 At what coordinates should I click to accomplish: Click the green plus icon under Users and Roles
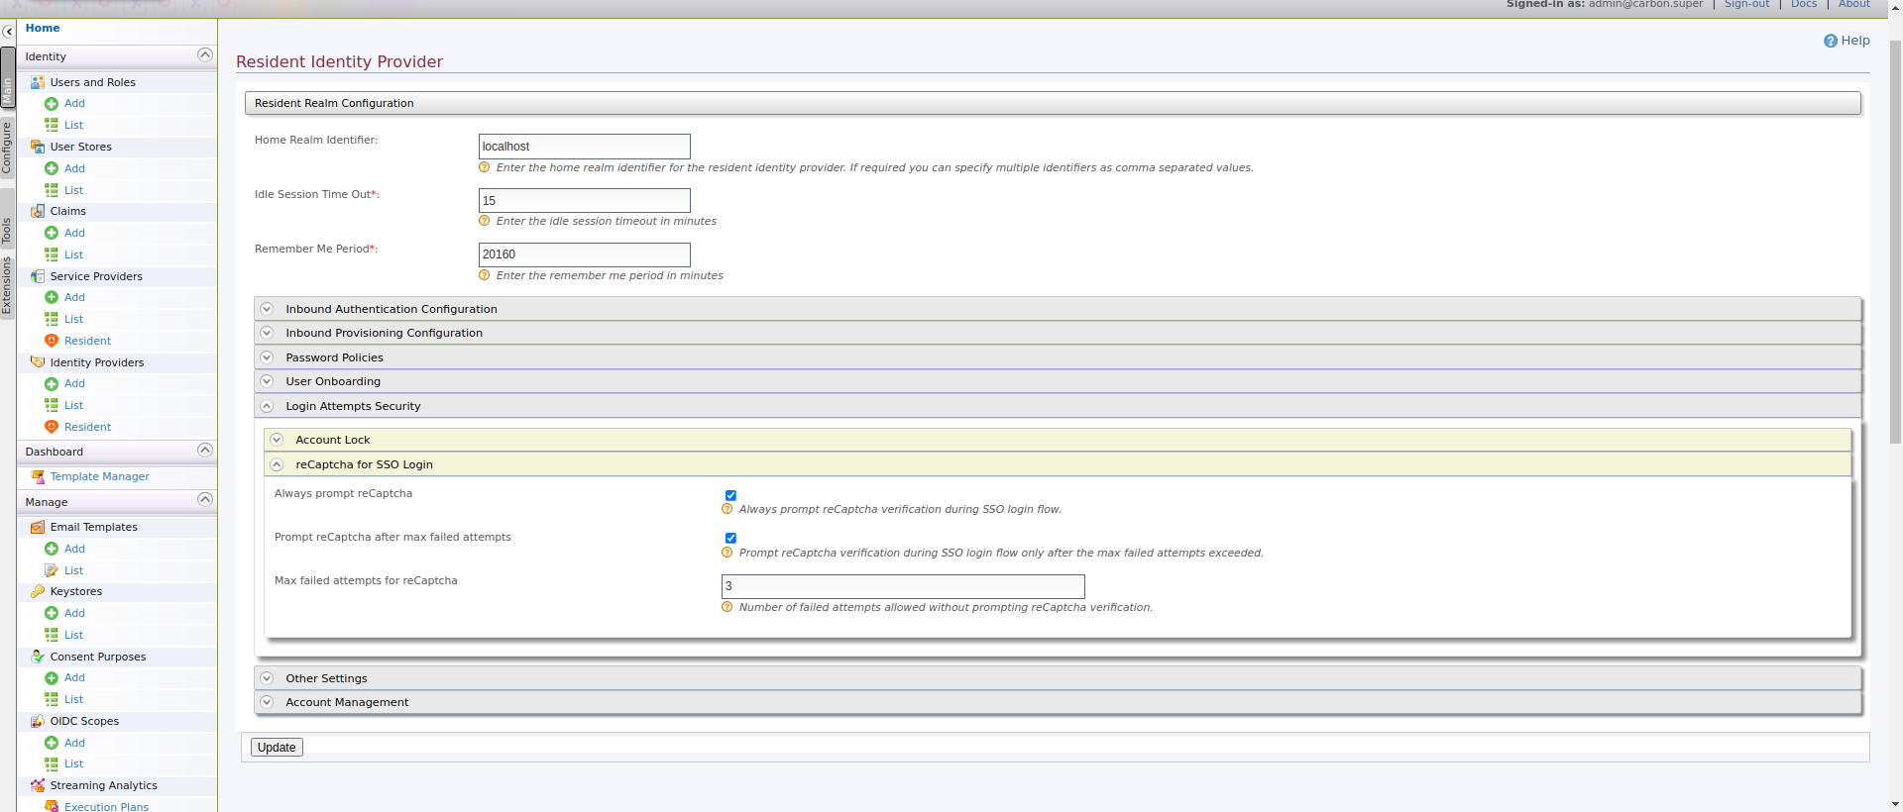[x=52, y=104]
